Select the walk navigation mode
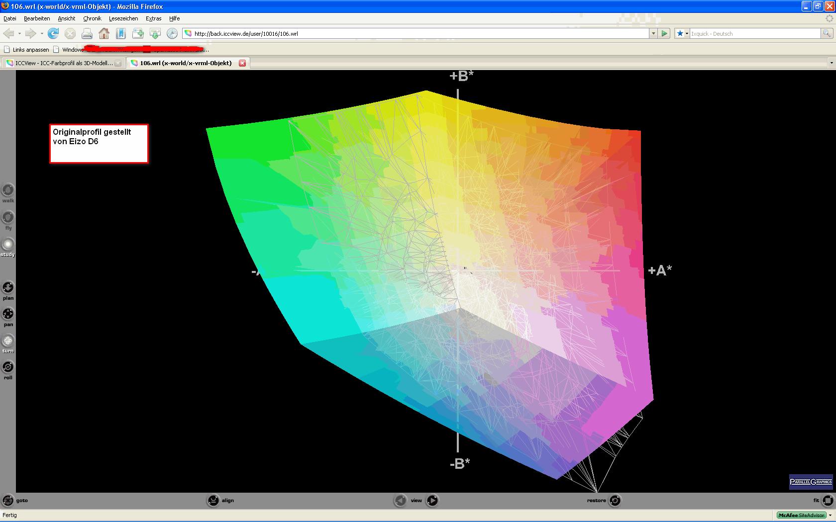Screen dimensions: 836x522 (8, 190)
